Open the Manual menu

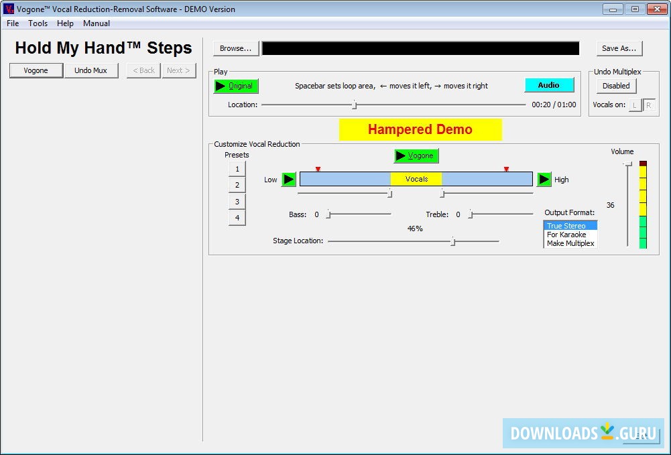pos(97,23)
